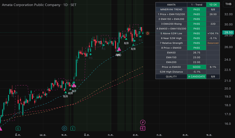Click the +104.1% value cell

pyautogui.click(x=213, y=33)
